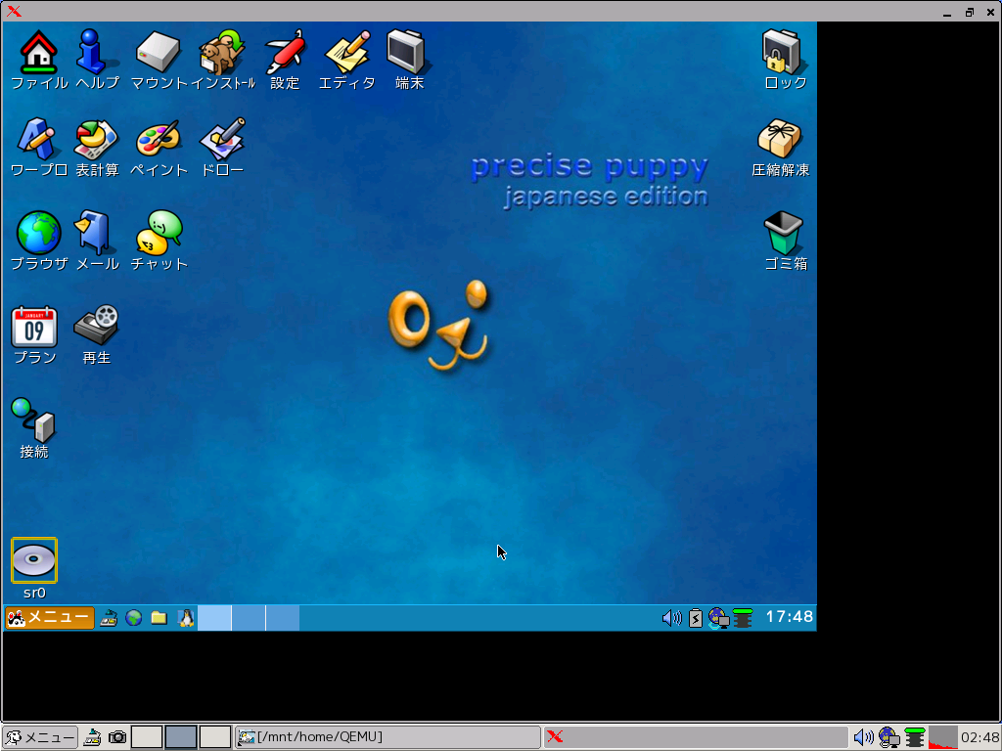Screen dimensions: 1002x751
Task: Open volume control from the tray speaker
Action: click(x=671, y=617)
